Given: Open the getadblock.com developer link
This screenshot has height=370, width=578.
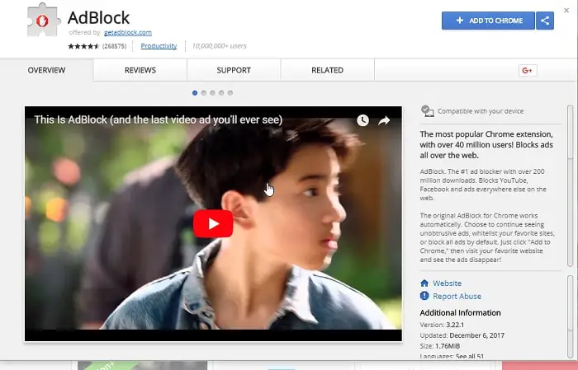Looking at the screenshot, I should (127, 32).
